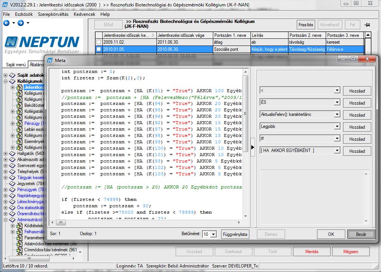Click the tree panel horizontal scrollbar thumb
The width and height of the screenshot is (381, 272).
click(29, 258)
